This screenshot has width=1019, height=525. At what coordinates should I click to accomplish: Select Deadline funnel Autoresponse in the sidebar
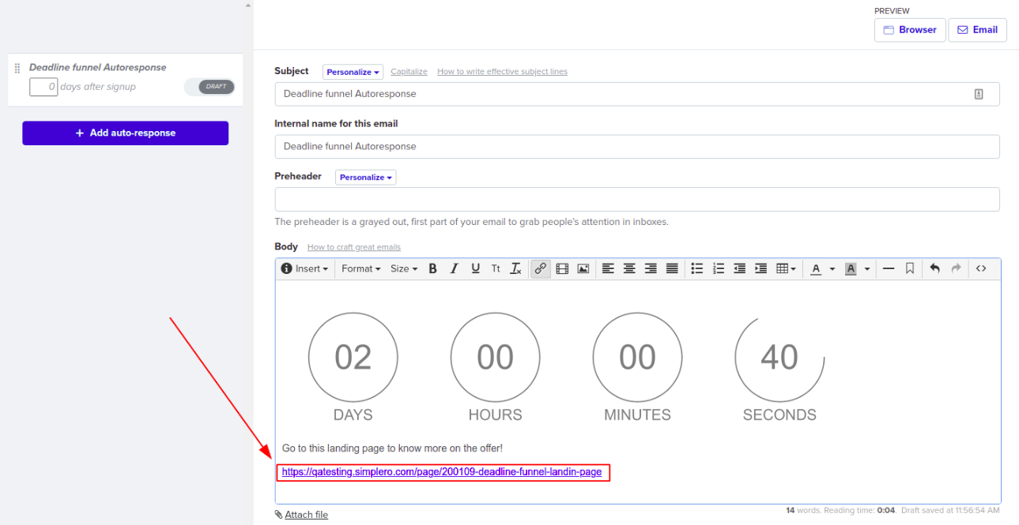98,68
